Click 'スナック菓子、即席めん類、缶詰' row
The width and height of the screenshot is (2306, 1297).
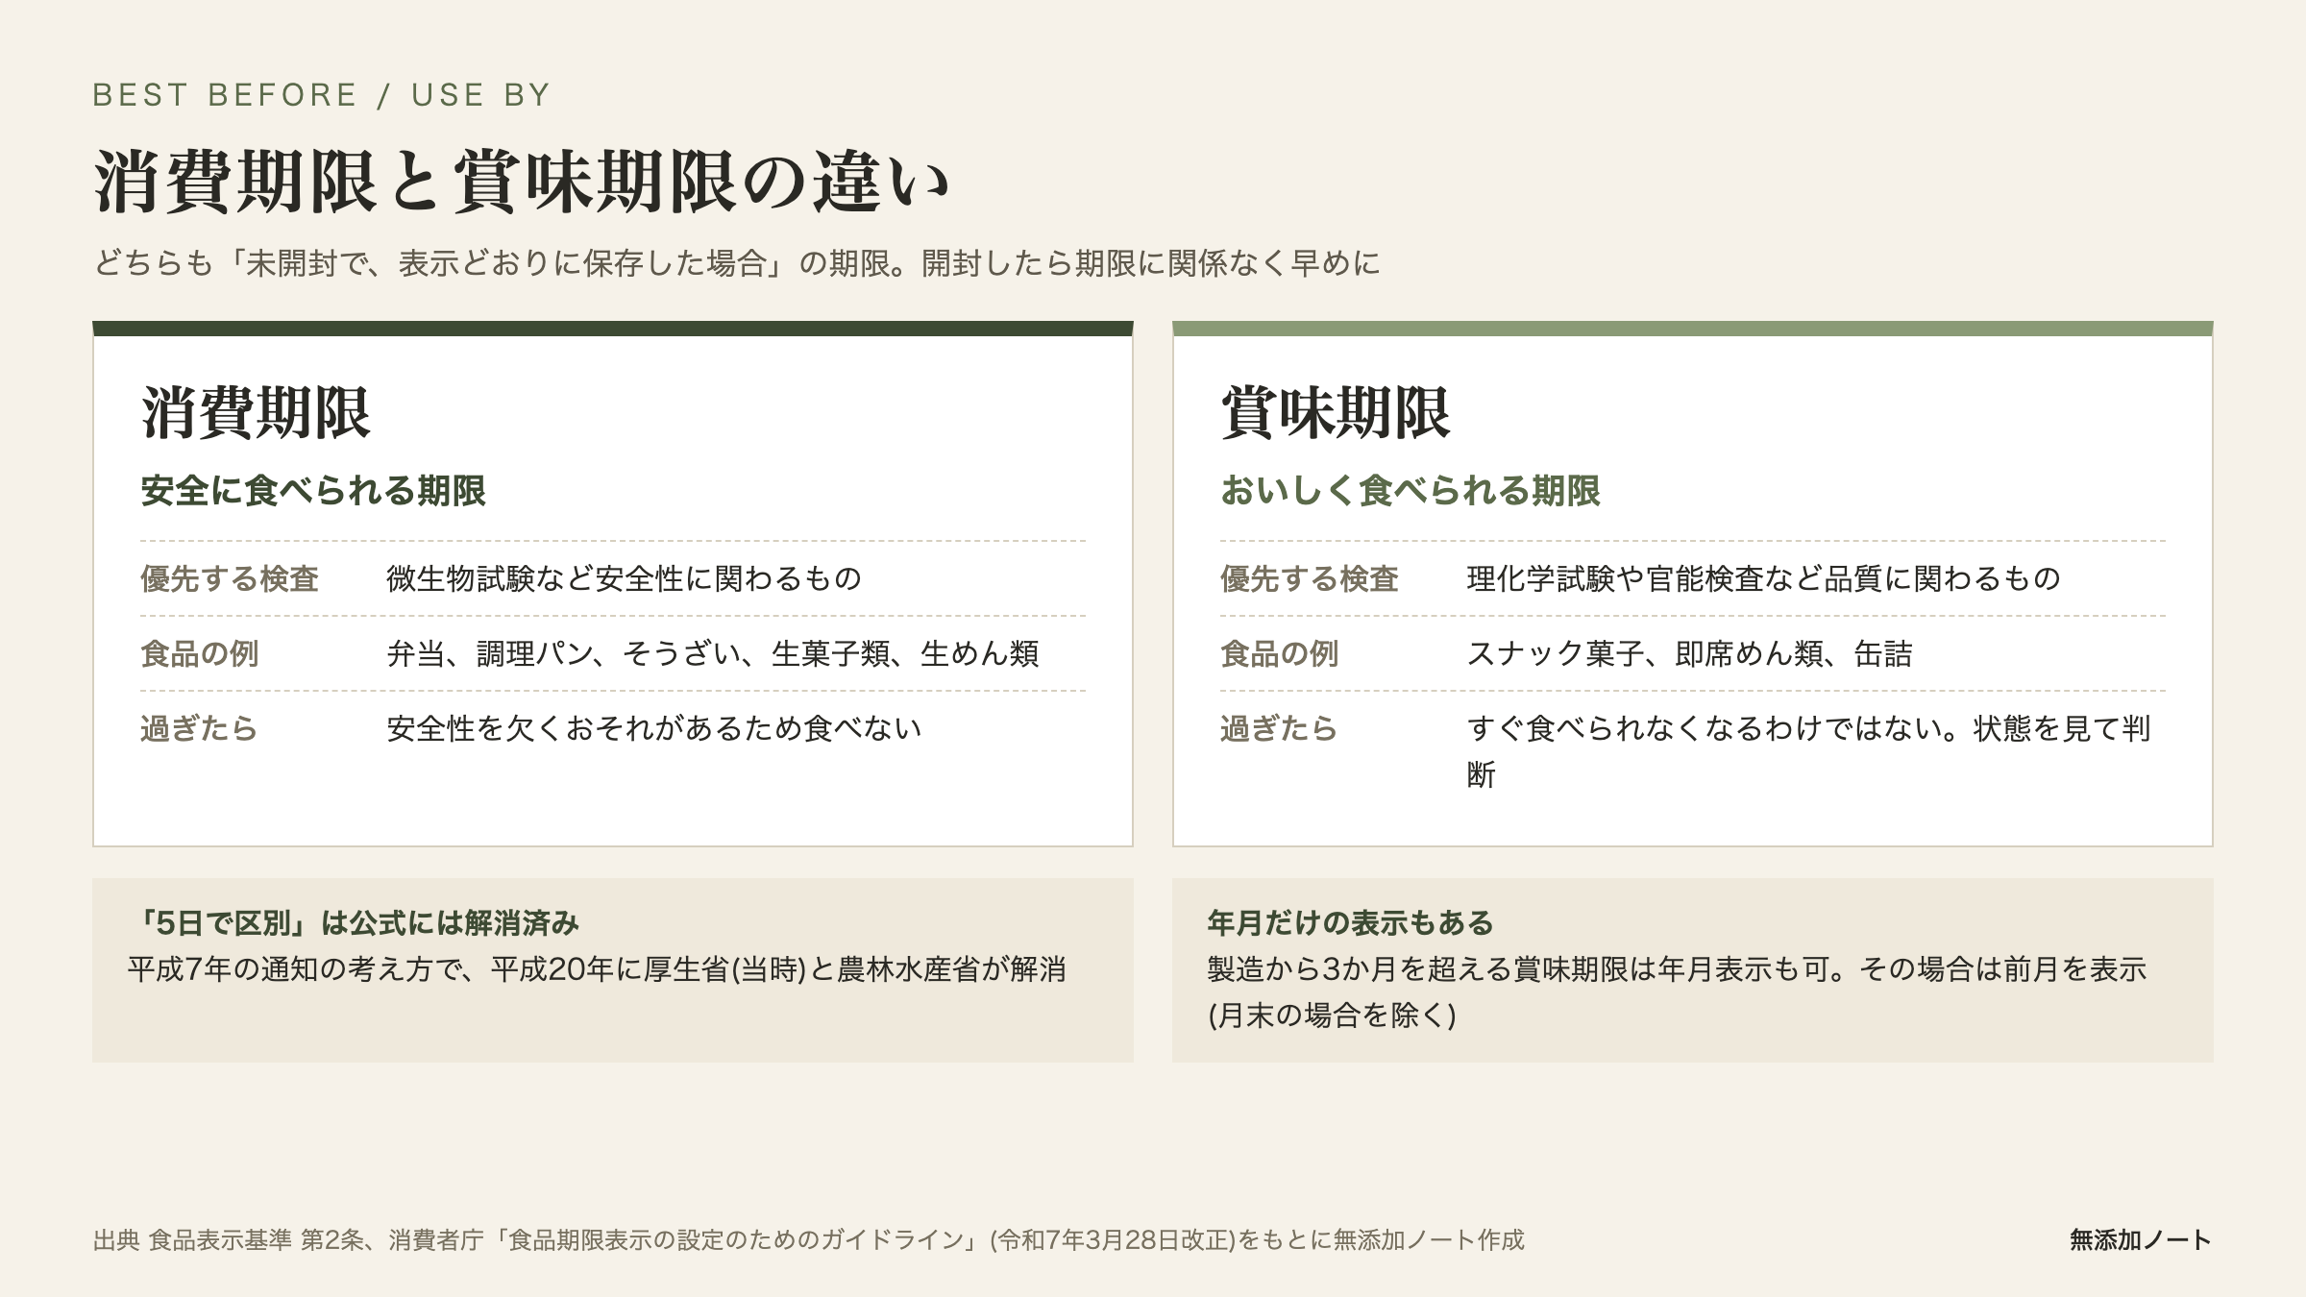tap(1689, 653)
